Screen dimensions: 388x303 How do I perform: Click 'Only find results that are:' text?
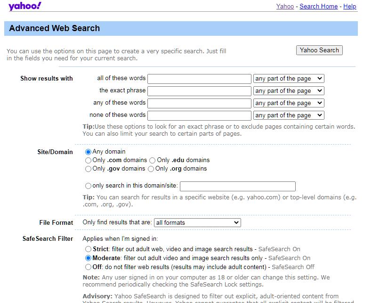117,222
